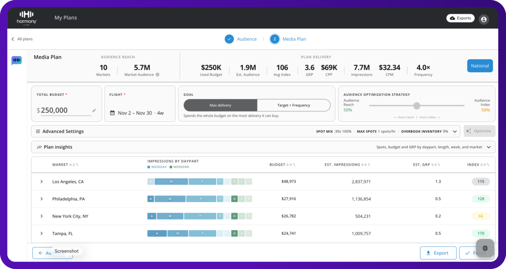Return to All plans

point(22,39)
